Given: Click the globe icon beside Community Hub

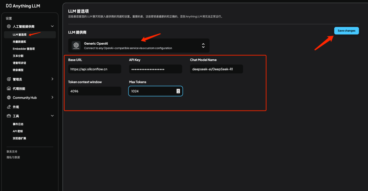Looking at the screenshot, I should pos(9,98).
